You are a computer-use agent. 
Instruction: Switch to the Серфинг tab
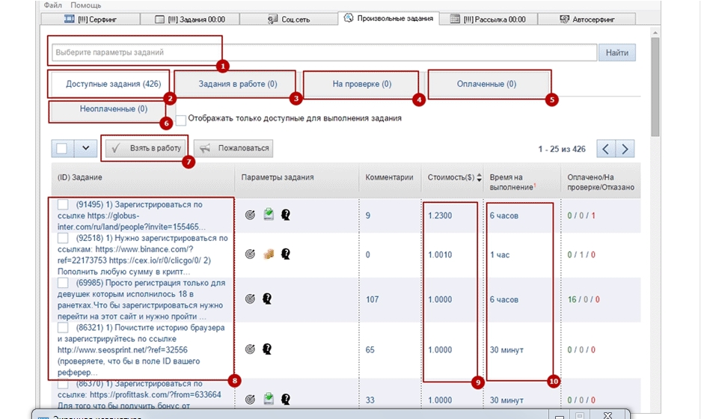(91, 19)
